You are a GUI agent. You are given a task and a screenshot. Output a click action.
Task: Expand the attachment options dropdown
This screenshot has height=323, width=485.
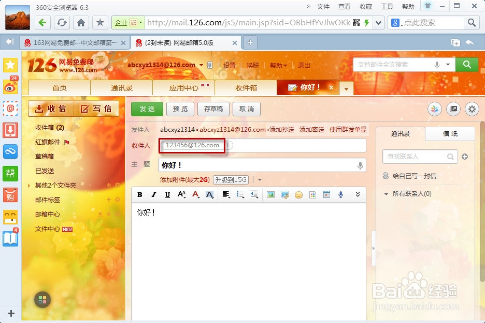click(260, 180)
